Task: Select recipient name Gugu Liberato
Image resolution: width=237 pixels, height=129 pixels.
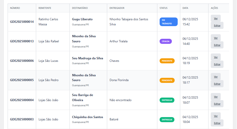Action: point(82,19)
